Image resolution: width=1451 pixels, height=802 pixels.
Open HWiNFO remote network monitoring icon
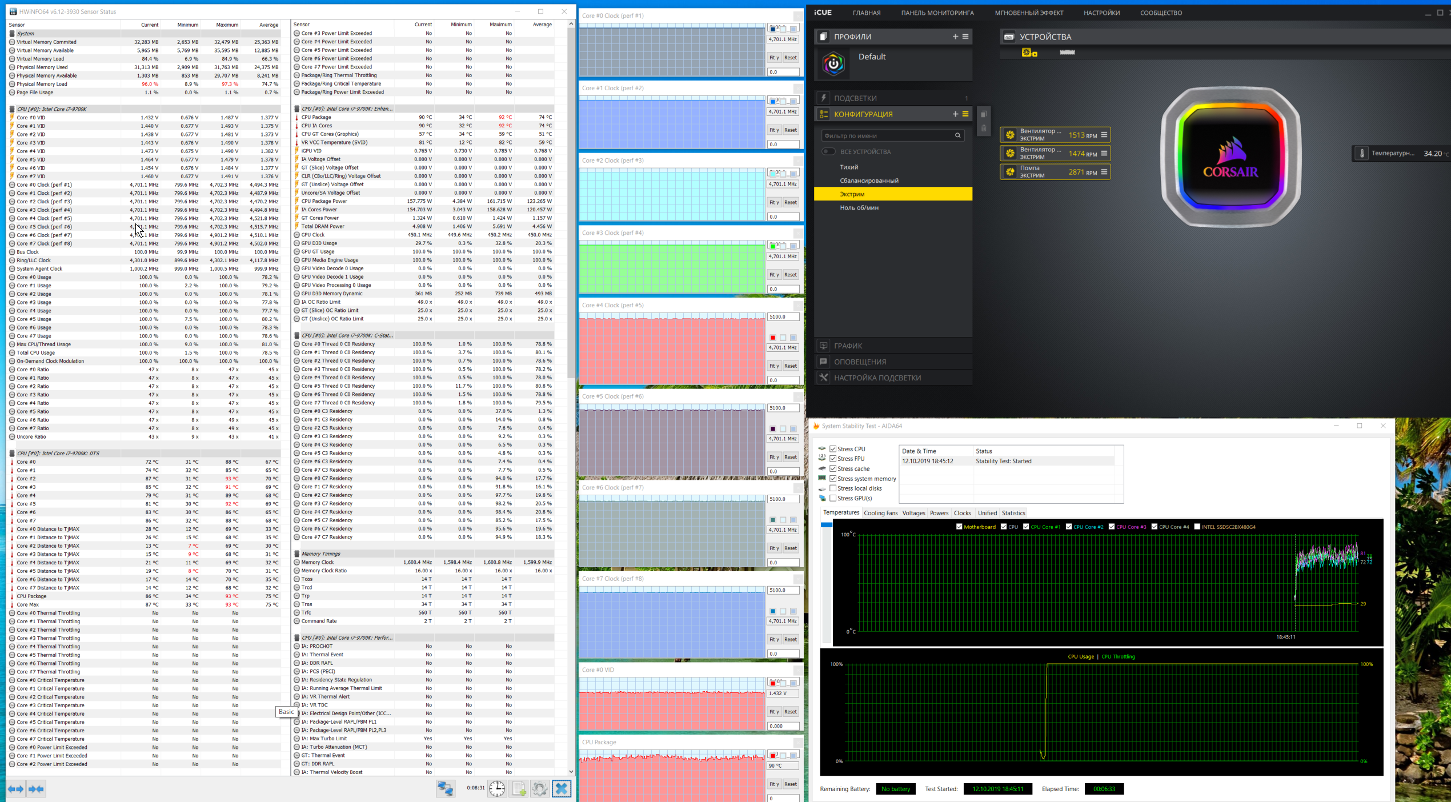tap(445, 789)
